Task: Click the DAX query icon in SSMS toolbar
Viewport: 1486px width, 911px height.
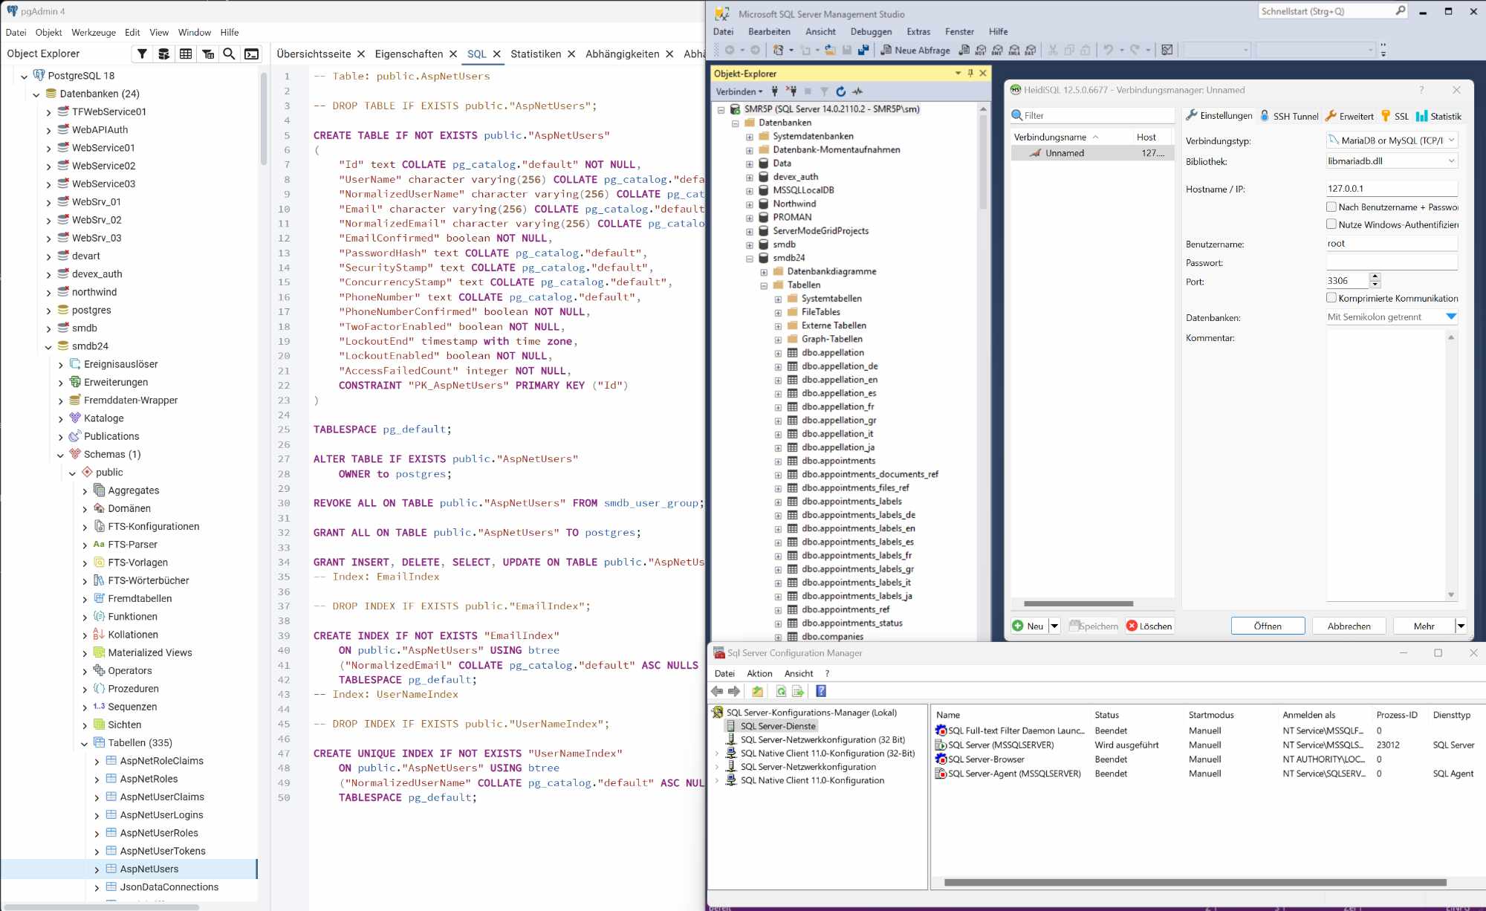Action: point(1031,50)
